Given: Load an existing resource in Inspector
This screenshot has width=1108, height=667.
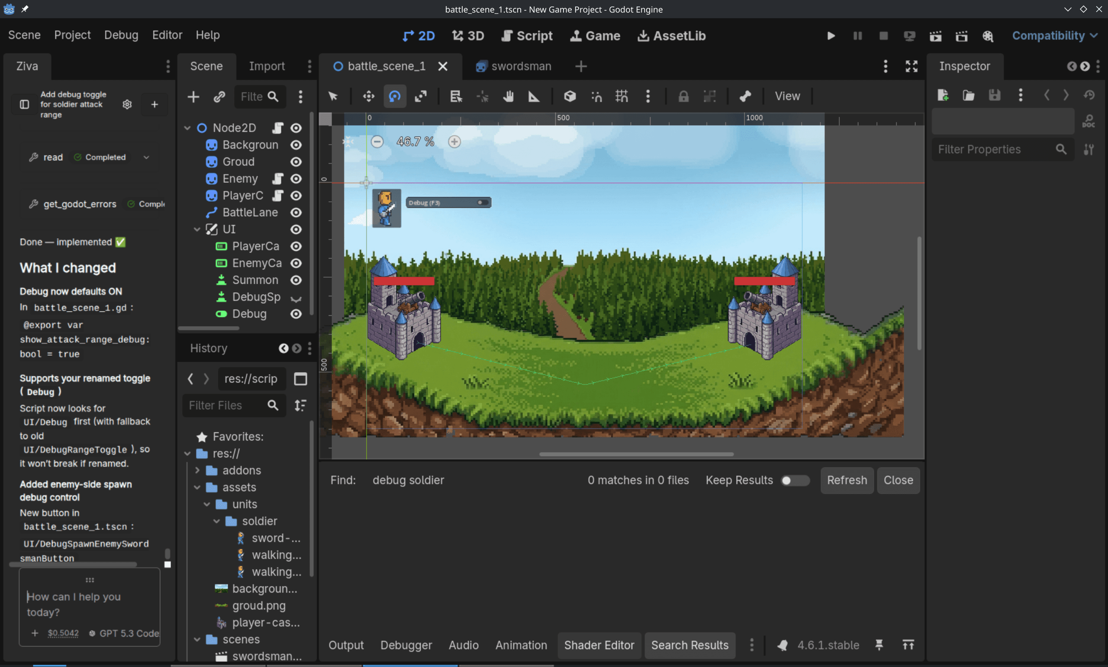Looking at the screenshot, I should (969, 95).
